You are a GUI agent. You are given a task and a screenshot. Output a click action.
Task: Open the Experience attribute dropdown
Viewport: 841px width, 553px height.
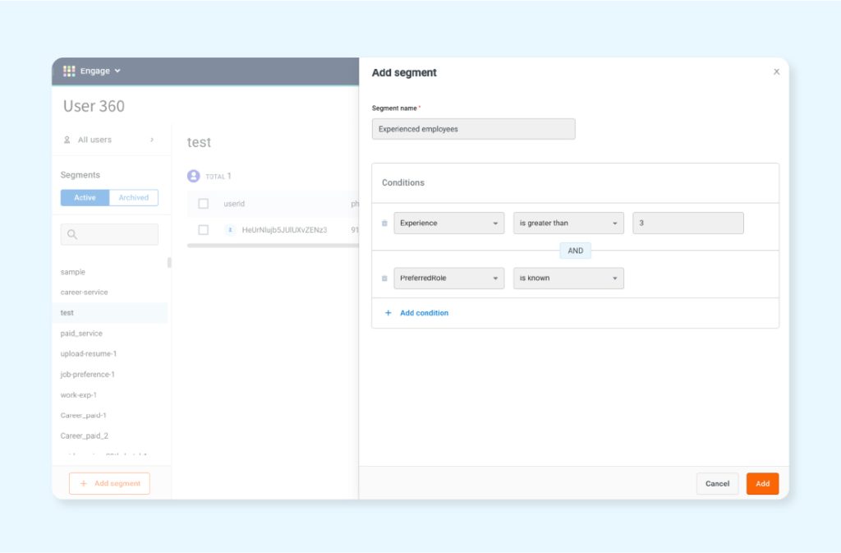click(449, 224)
